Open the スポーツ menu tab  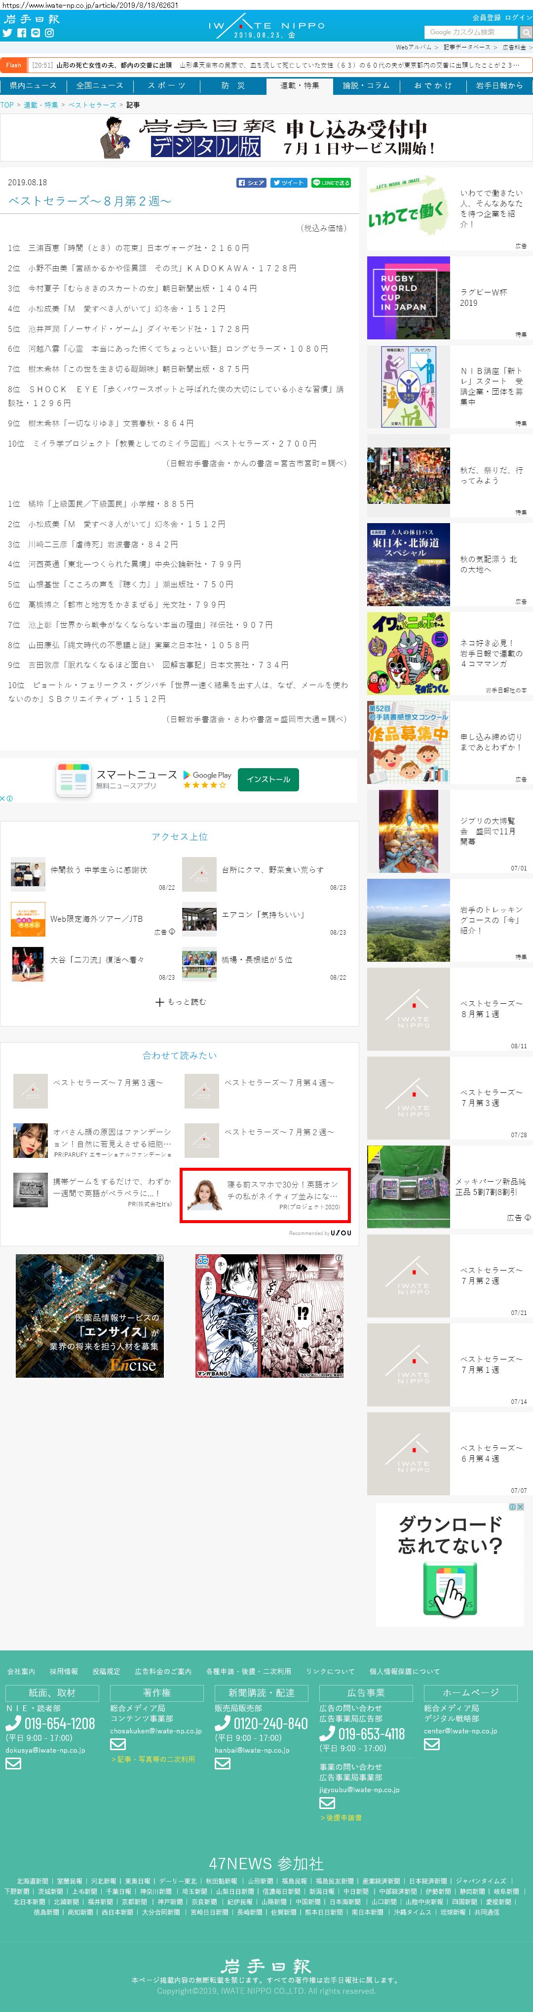166,85
